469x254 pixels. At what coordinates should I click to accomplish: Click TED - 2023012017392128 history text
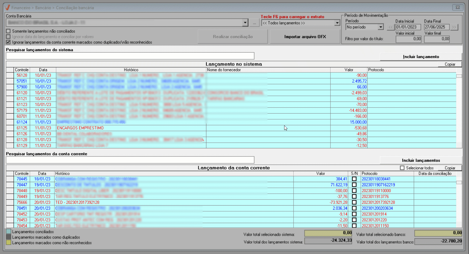click(x=77, y=202)
